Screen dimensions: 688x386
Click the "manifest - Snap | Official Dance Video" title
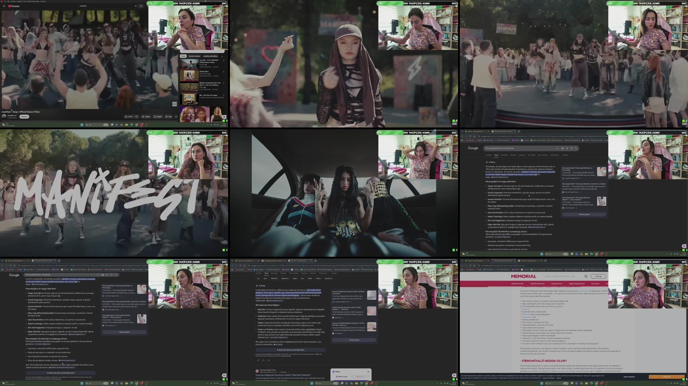tap(21, 112)
